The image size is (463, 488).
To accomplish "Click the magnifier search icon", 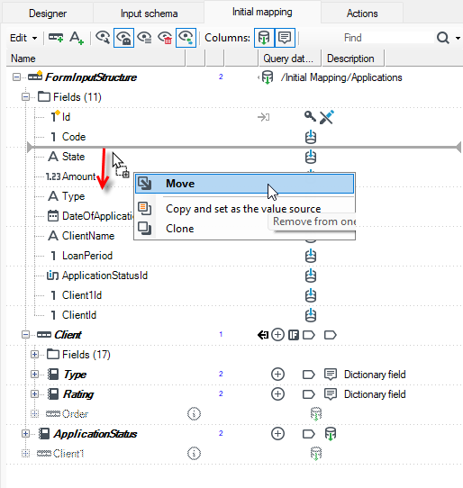I will pyautogui.click(x=442, y=38).
